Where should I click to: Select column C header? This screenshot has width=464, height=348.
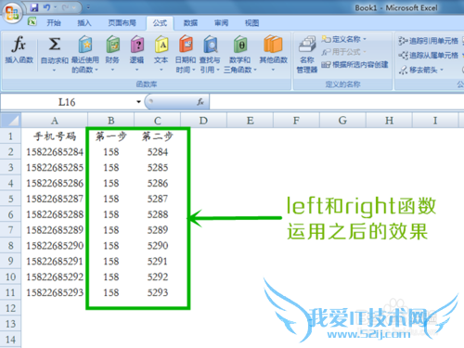[158, 121]
